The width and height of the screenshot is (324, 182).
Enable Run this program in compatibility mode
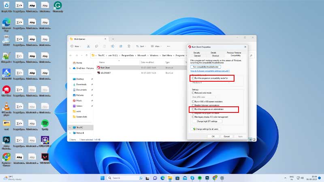[193, 78]
